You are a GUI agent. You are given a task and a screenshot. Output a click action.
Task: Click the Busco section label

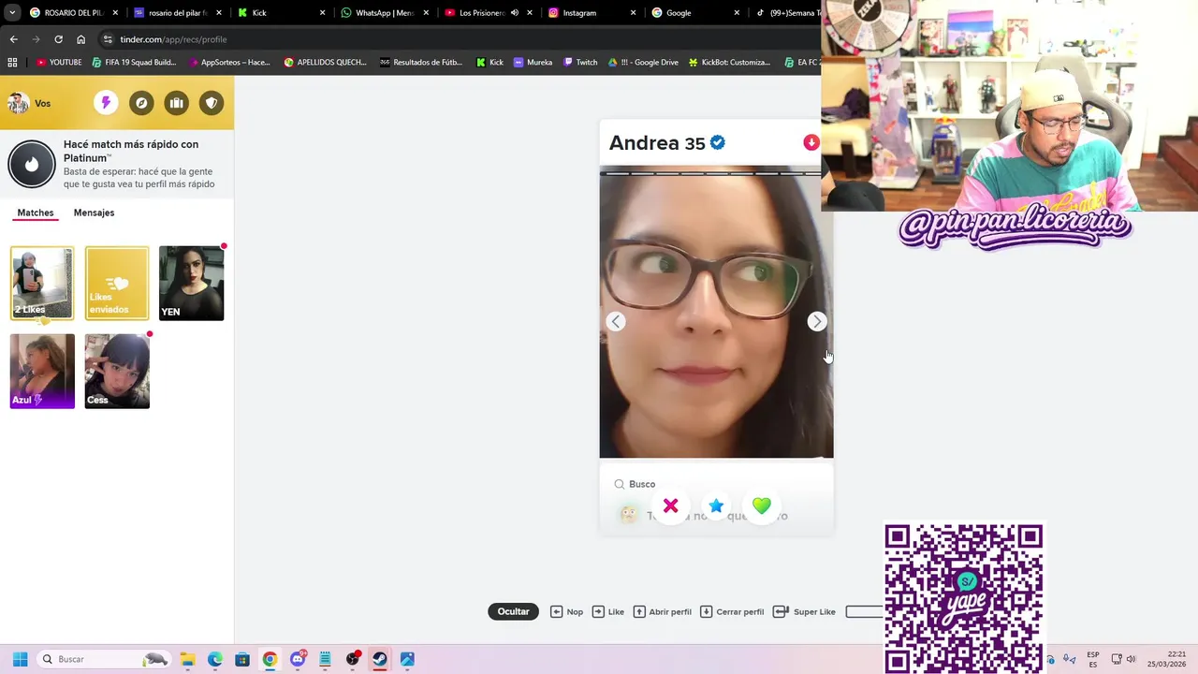tap(642, 484)
